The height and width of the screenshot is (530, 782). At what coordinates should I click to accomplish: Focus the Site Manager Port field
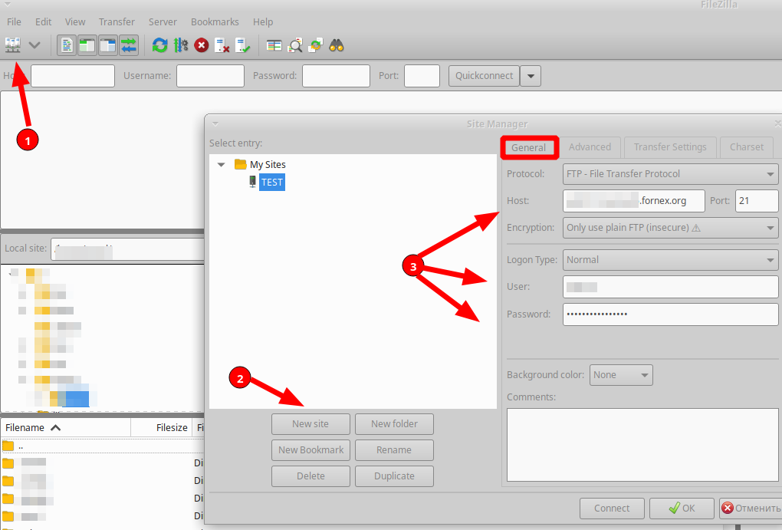[757, 201]
